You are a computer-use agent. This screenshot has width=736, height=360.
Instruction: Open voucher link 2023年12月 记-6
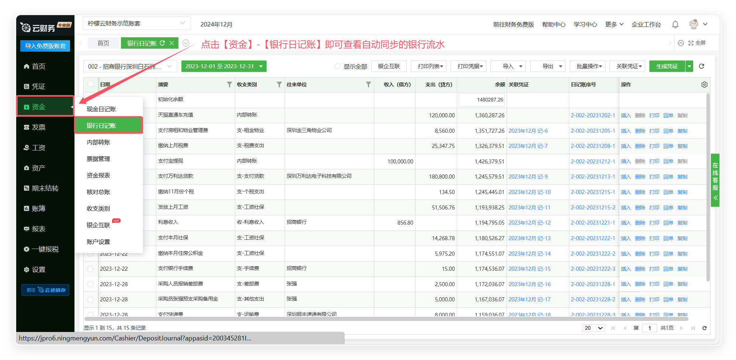[x=528, y=131]
